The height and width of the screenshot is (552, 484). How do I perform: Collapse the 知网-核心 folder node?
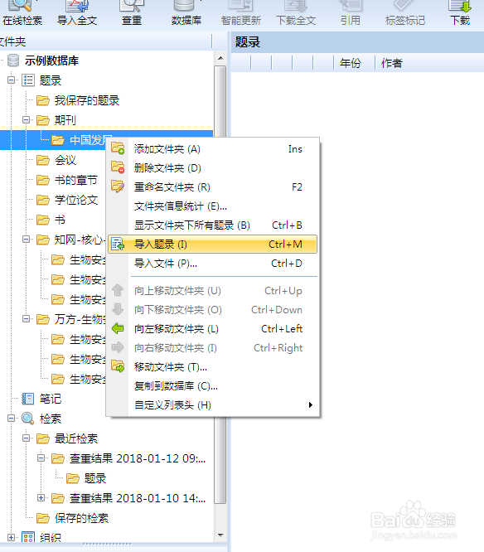[26, 240]
